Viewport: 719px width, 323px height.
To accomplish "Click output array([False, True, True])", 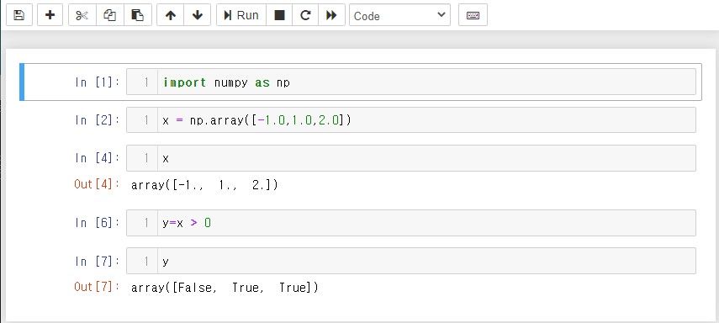I will [x=225, y=288].
